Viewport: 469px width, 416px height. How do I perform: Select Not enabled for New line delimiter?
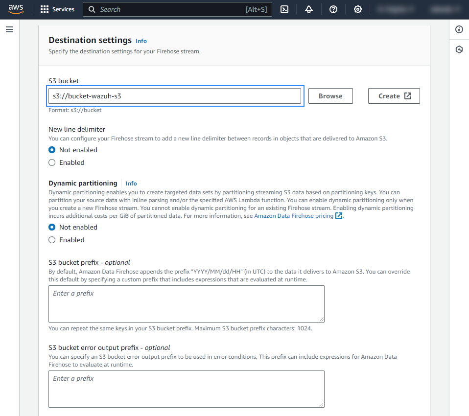click(52, 150)
